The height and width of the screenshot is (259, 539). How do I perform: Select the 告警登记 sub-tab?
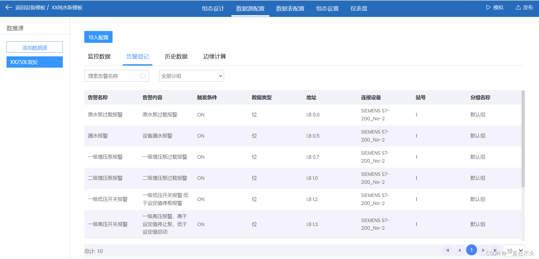coord(138,56)
